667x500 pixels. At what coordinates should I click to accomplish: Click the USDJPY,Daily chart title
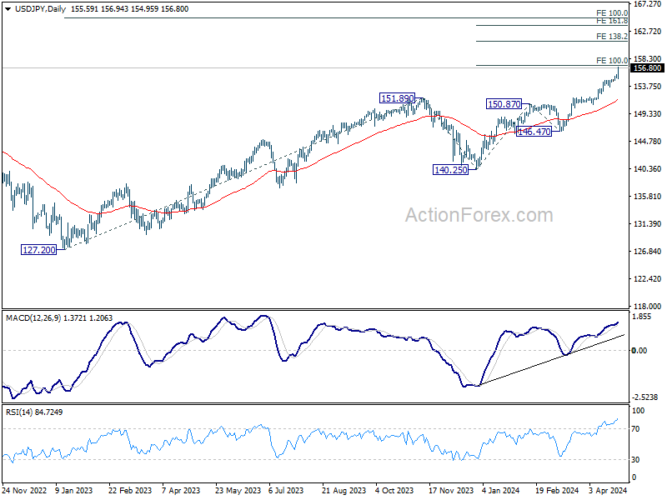click(40, 9)
